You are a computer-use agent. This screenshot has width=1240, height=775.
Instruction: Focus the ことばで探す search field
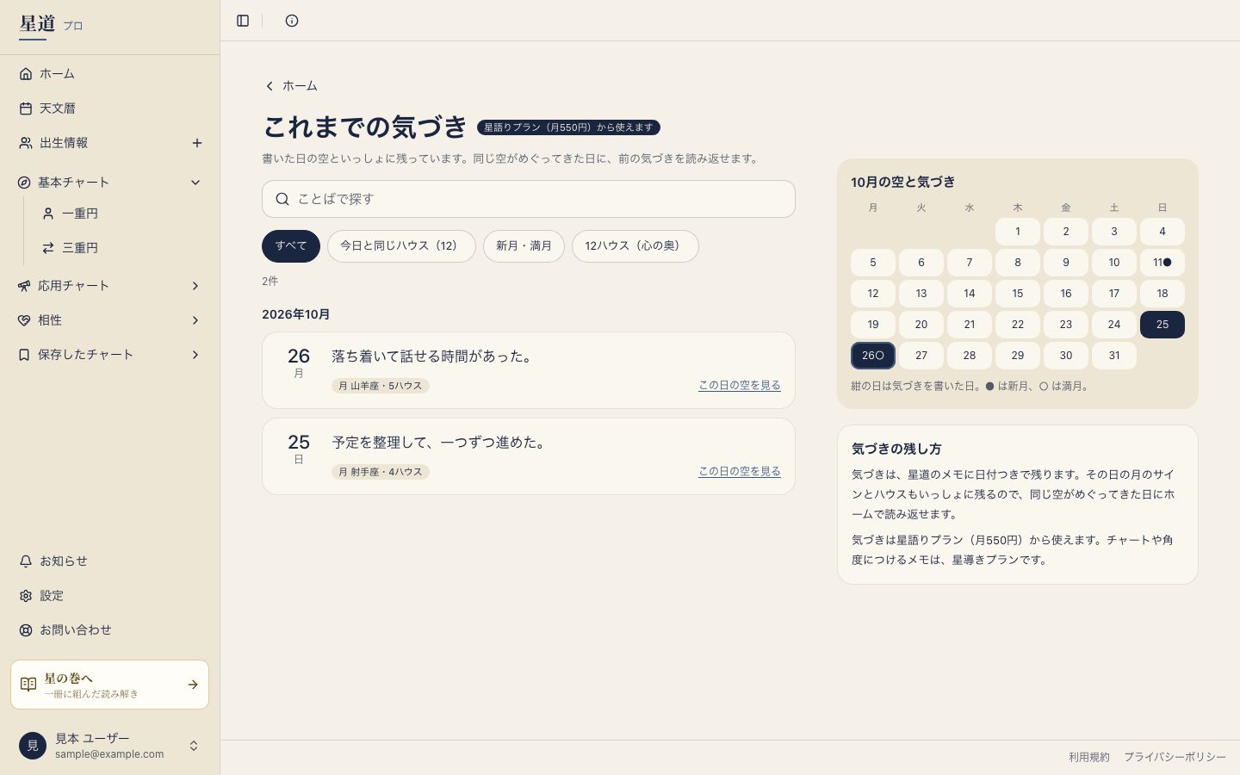pyautogui.click(x=529, y=199)
